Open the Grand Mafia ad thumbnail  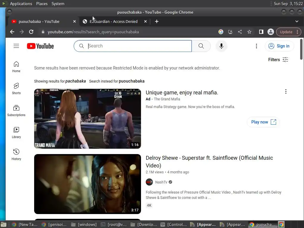click(x=88, y=119)
